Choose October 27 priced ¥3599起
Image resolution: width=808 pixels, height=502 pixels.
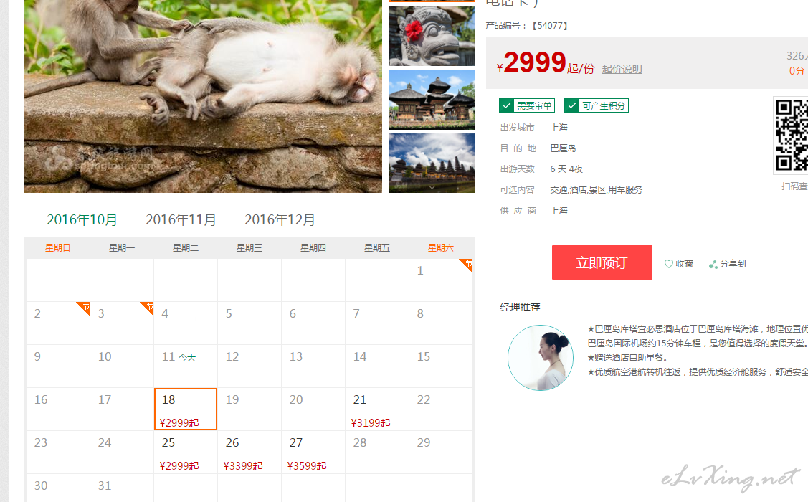click(313, 452)
